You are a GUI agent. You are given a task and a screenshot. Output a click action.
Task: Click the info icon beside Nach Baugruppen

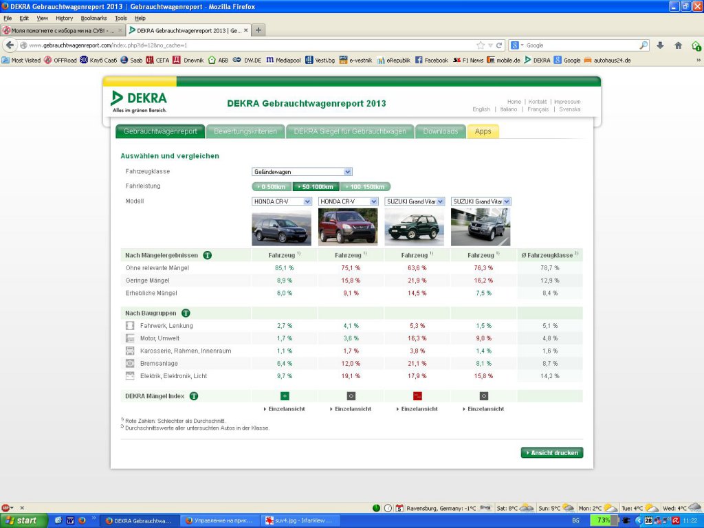186,313
